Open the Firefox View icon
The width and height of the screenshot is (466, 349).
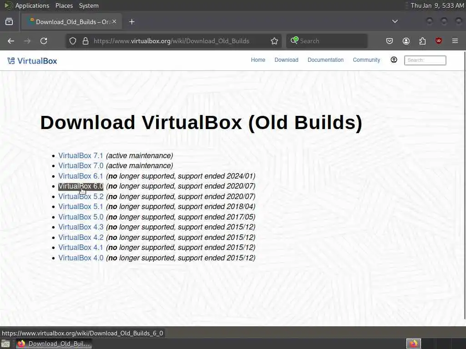tap(9, 22)
